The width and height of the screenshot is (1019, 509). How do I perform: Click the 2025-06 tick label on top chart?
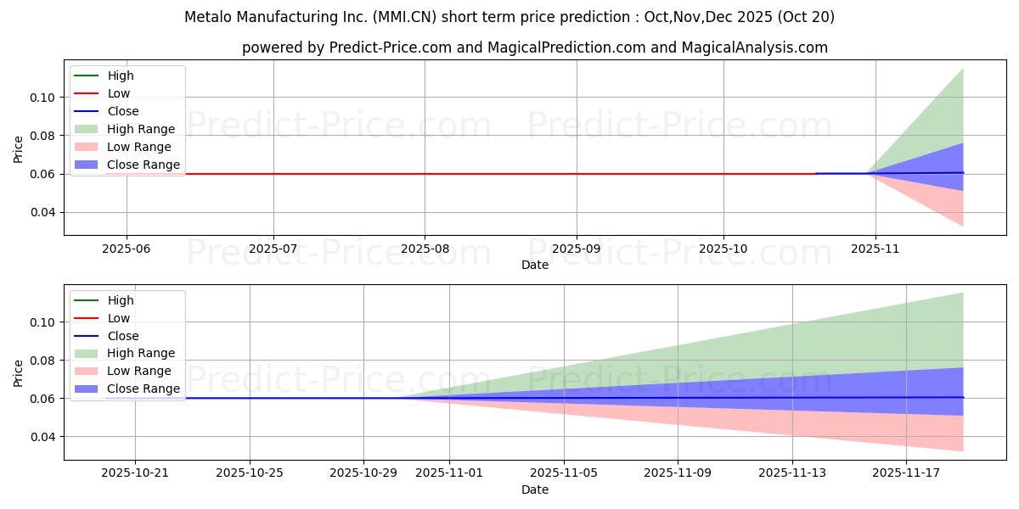point(127,248)
